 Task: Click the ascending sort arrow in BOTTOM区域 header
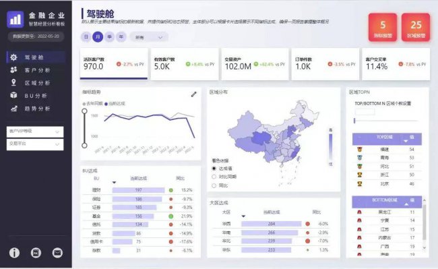[406, 204]
